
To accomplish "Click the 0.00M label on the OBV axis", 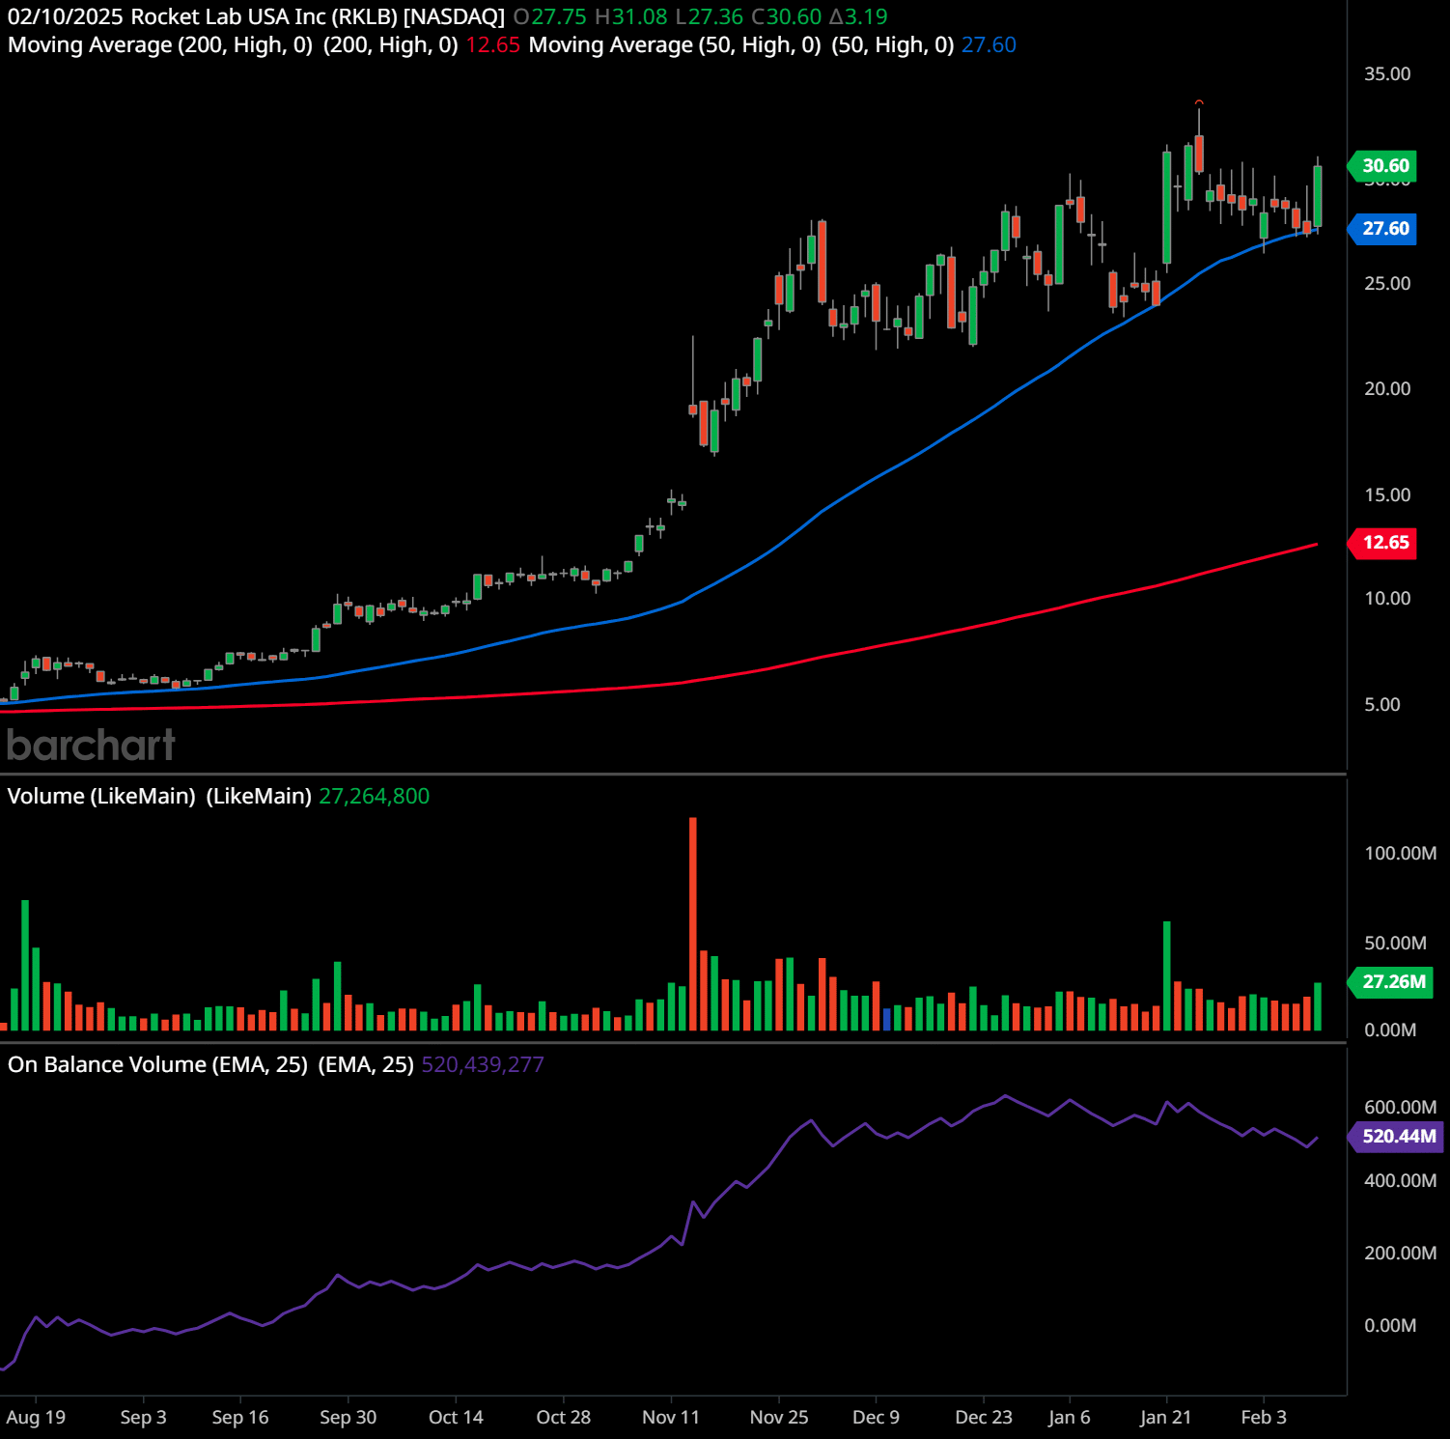I will click(1390, 1325).
